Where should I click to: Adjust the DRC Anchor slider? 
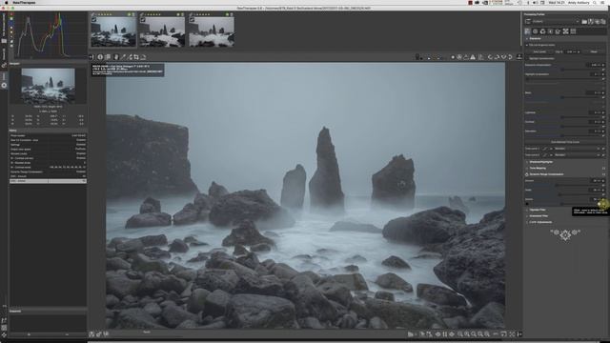[561, 204]
